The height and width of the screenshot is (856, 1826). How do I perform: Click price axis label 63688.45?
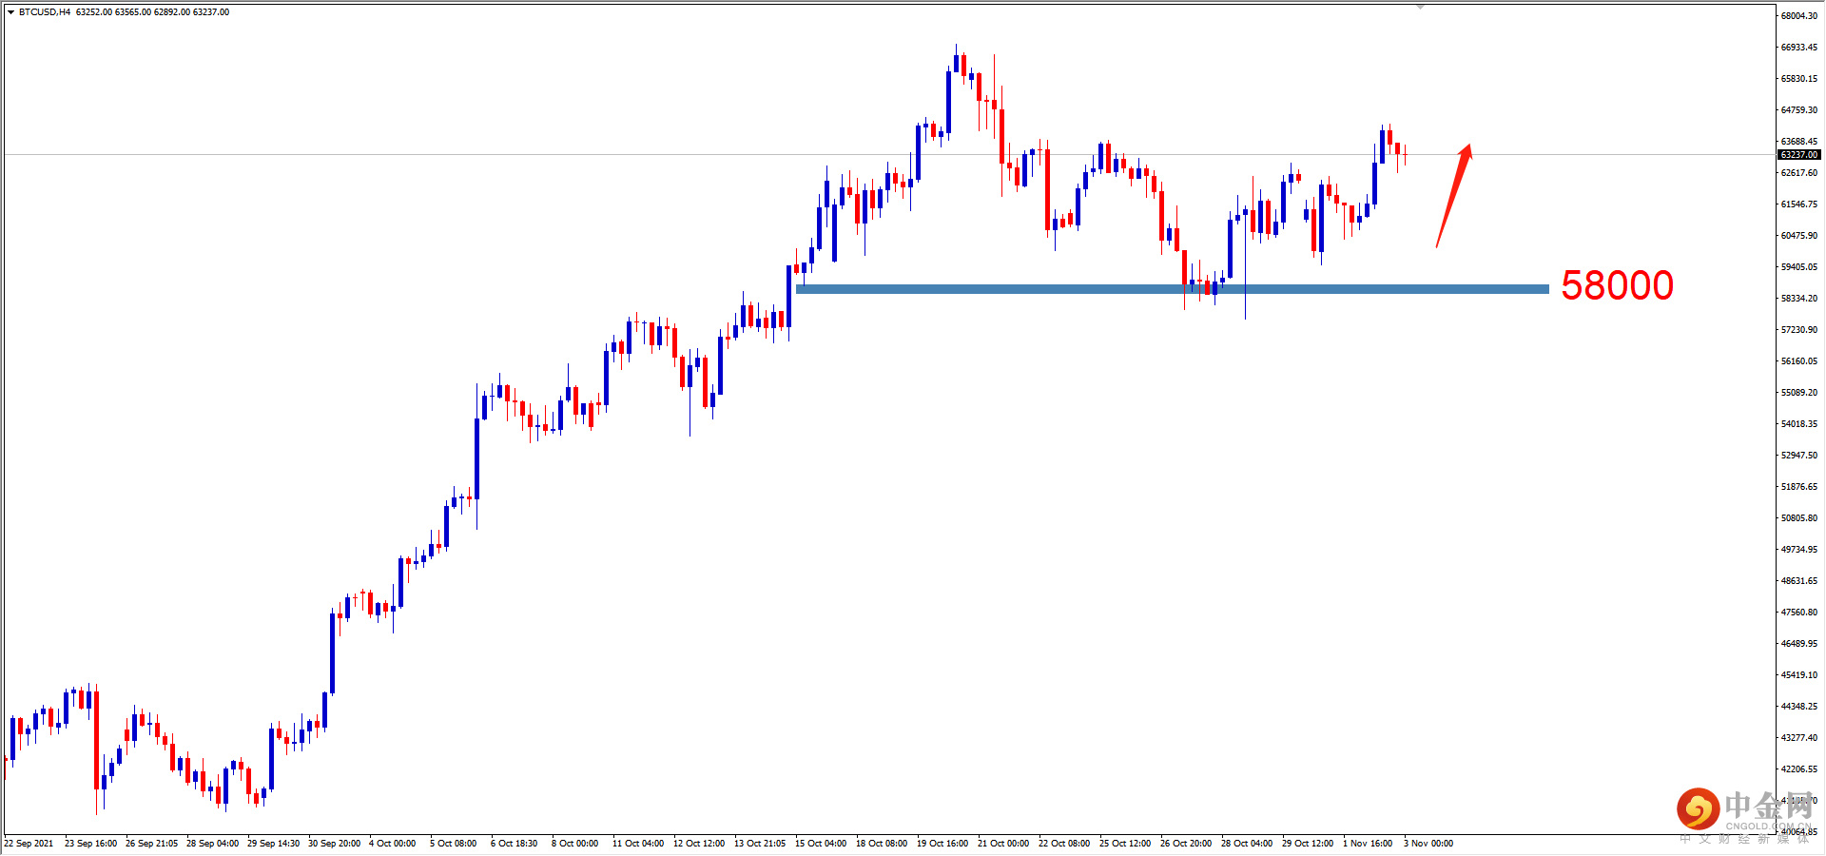[x=1799, y=142]
